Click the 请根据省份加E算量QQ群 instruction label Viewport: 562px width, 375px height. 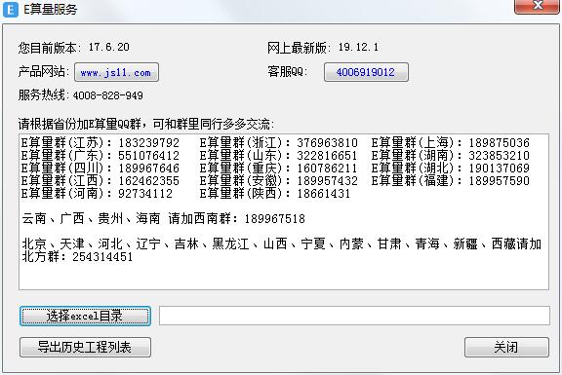tap(146, 124)
